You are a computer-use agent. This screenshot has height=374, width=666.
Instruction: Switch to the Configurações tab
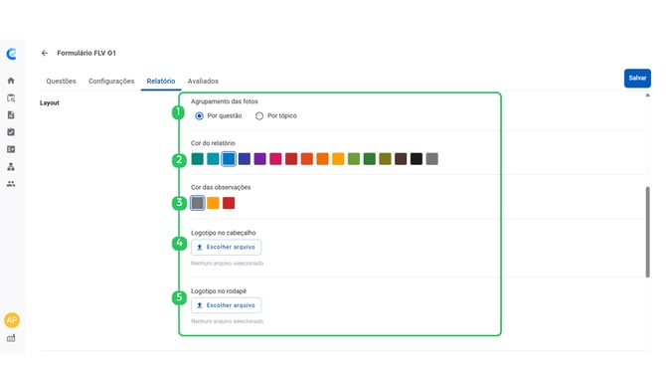111,81
